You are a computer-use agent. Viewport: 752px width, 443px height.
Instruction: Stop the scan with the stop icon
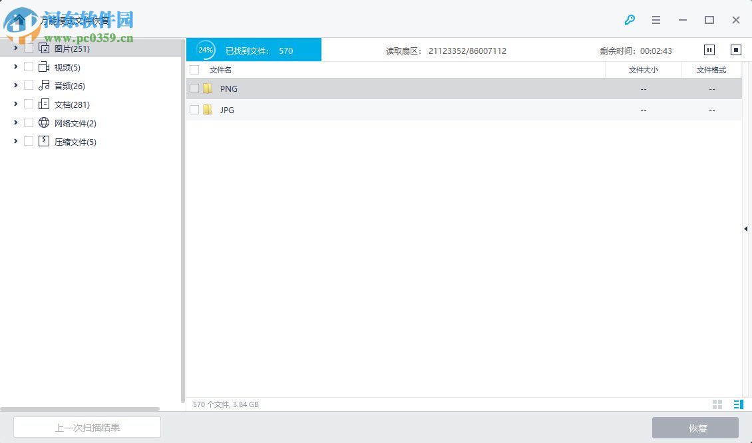pos(735,50)
